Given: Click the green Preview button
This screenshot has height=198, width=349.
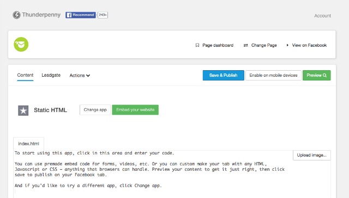Looking at the screenshot, I should (316, 75).
